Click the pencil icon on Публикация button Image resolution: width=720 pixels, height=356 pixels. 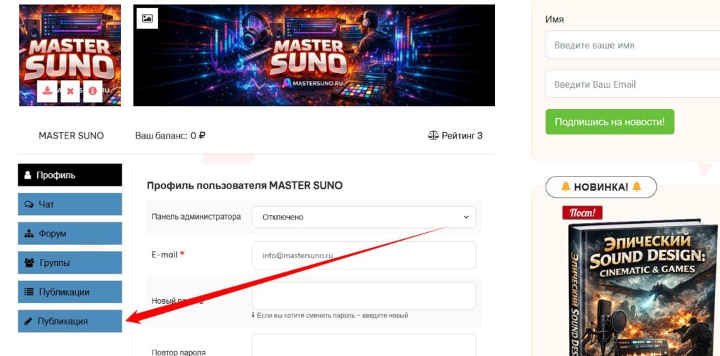pos(28,322)
